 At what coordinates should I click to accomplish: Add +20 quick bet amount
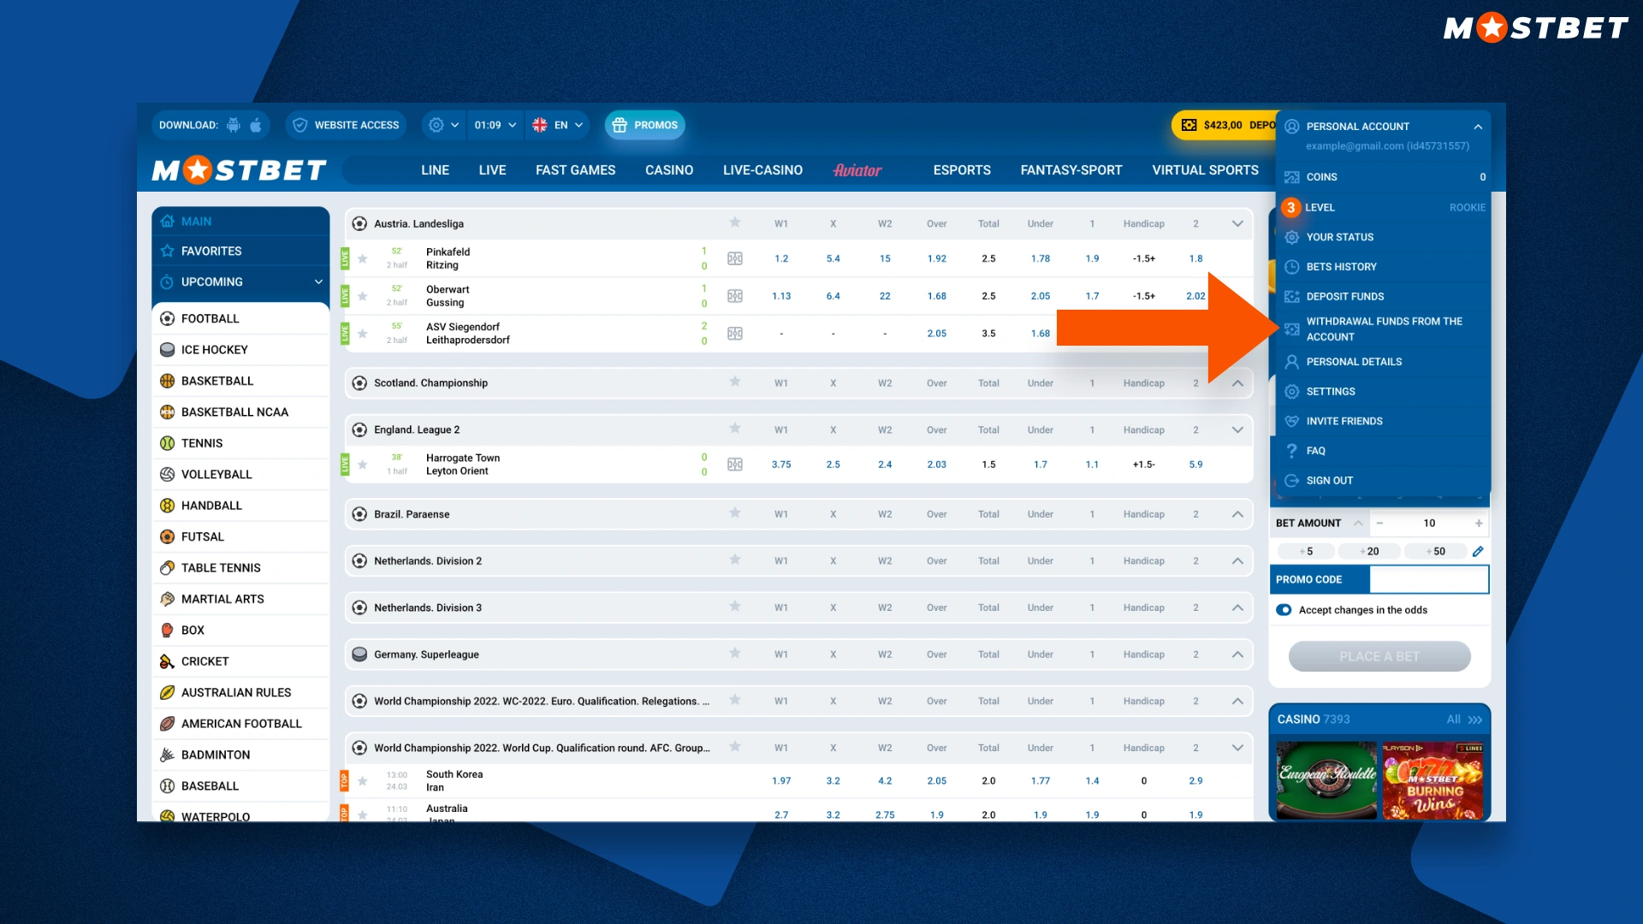tap(1369, 552)
